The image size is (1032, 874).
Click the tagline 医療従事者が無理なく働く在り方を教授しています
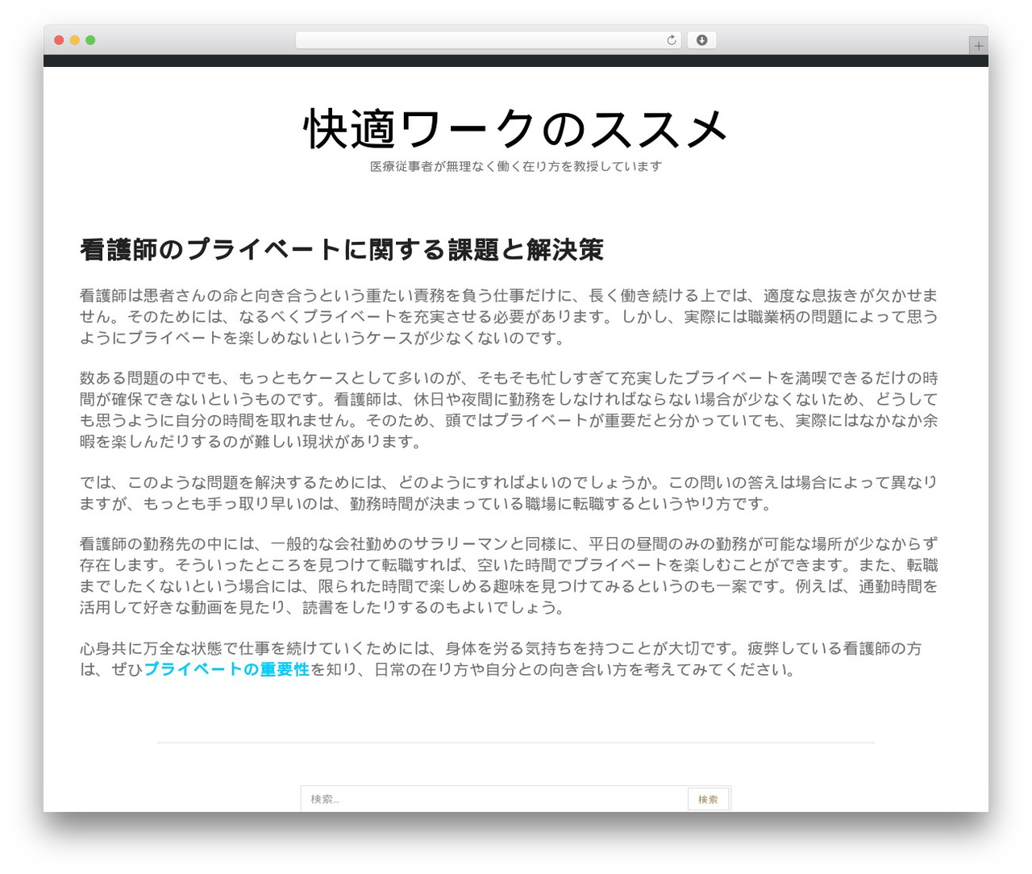click(516, 166)
